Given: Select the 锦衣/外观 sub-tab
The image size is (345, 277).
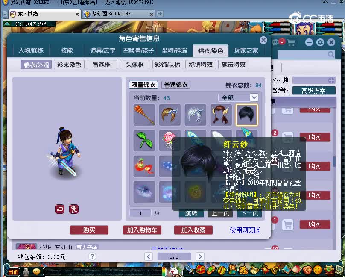Looking at the screenshot, I should (36, 65).
